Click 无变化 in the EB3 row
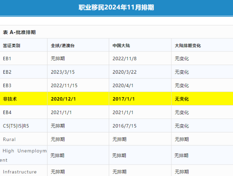Viewport: 233px width, 176px height. point(182,86)
